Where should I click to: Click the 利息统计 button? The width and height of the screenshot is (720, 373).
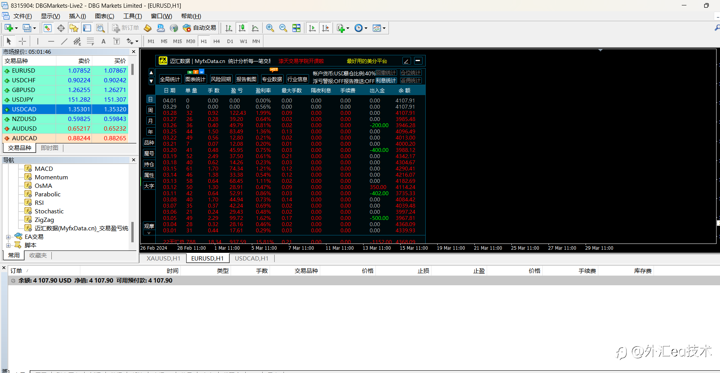coord(386,80)
